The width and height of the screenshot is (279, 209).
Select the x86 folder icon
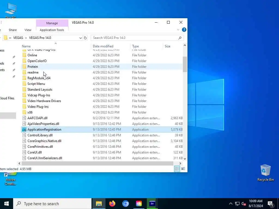coord(24,112)
